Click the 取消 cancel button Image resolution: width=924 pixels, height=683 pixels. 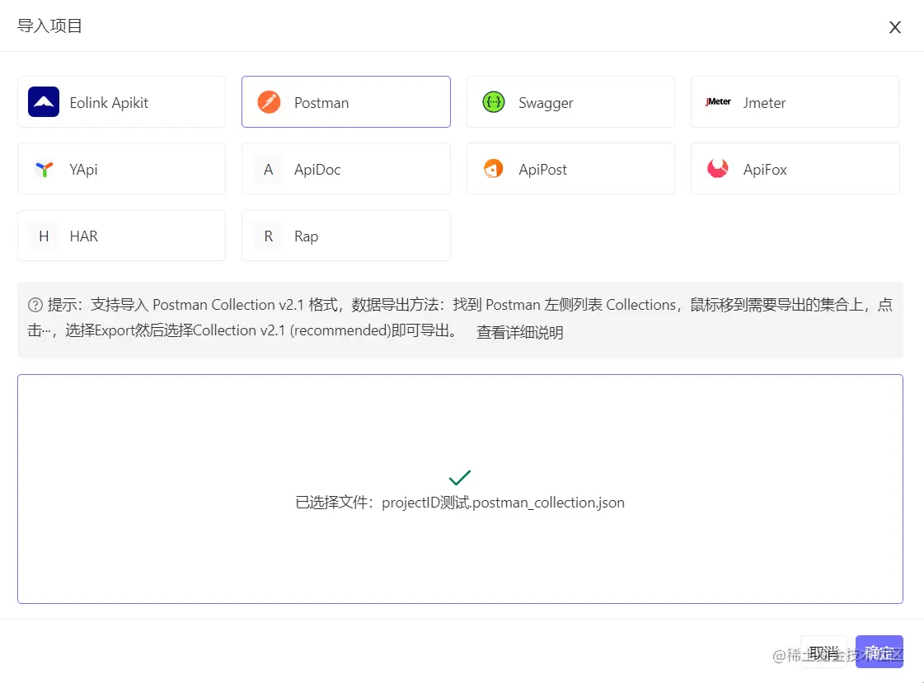(823, 652)
